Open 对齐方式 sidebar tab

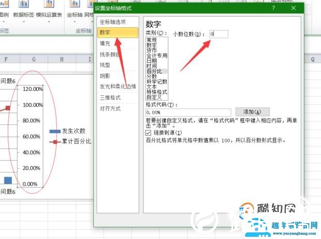tap(118, 108)
